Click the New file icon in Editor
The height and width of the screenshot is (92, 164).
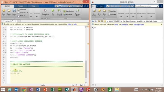(x=4, y=10)
